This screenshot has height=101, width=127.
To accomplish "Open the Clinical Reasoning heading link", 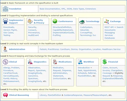I will click(x=19, y=95).
